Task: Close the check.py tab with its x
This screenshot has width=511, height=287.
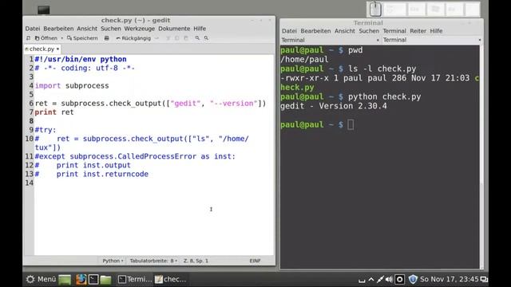Action: click(x=57, y=49)
